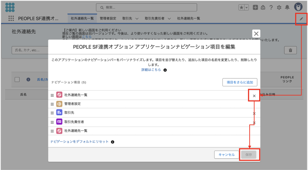Close the dialog with the X button
Viewport: 308px width, 170px height.
(x=256, y=33)
